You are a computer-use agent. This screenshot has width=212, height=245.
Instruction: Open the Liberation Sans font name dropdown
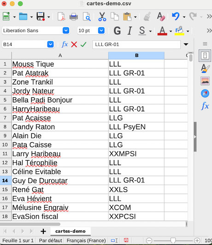click(66, 30)
